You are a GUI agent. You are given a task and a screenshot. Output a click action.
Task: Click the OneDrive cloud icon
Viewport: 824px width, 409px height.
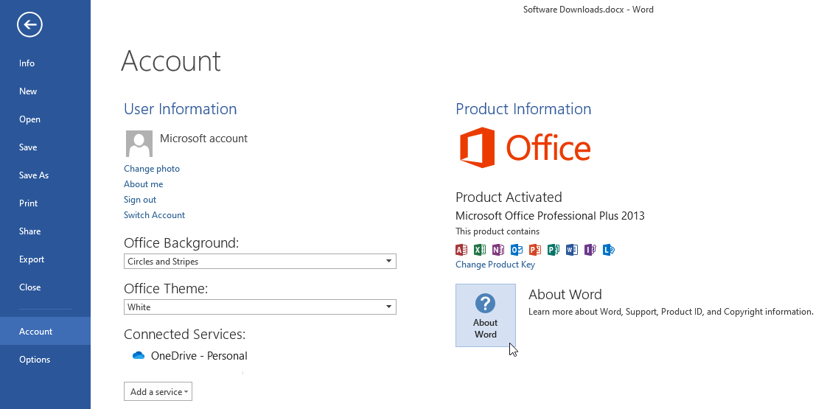[x=139, y=356]
